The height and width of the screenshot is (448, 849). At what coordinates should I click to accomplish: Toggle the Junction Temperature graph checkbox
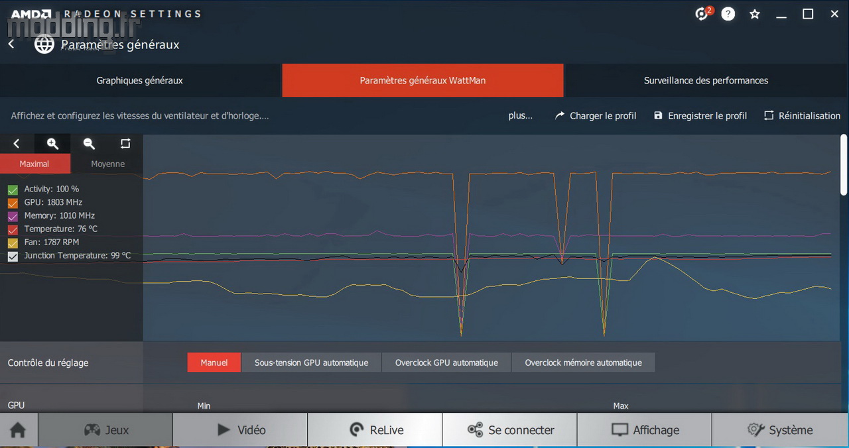point(13,256)
